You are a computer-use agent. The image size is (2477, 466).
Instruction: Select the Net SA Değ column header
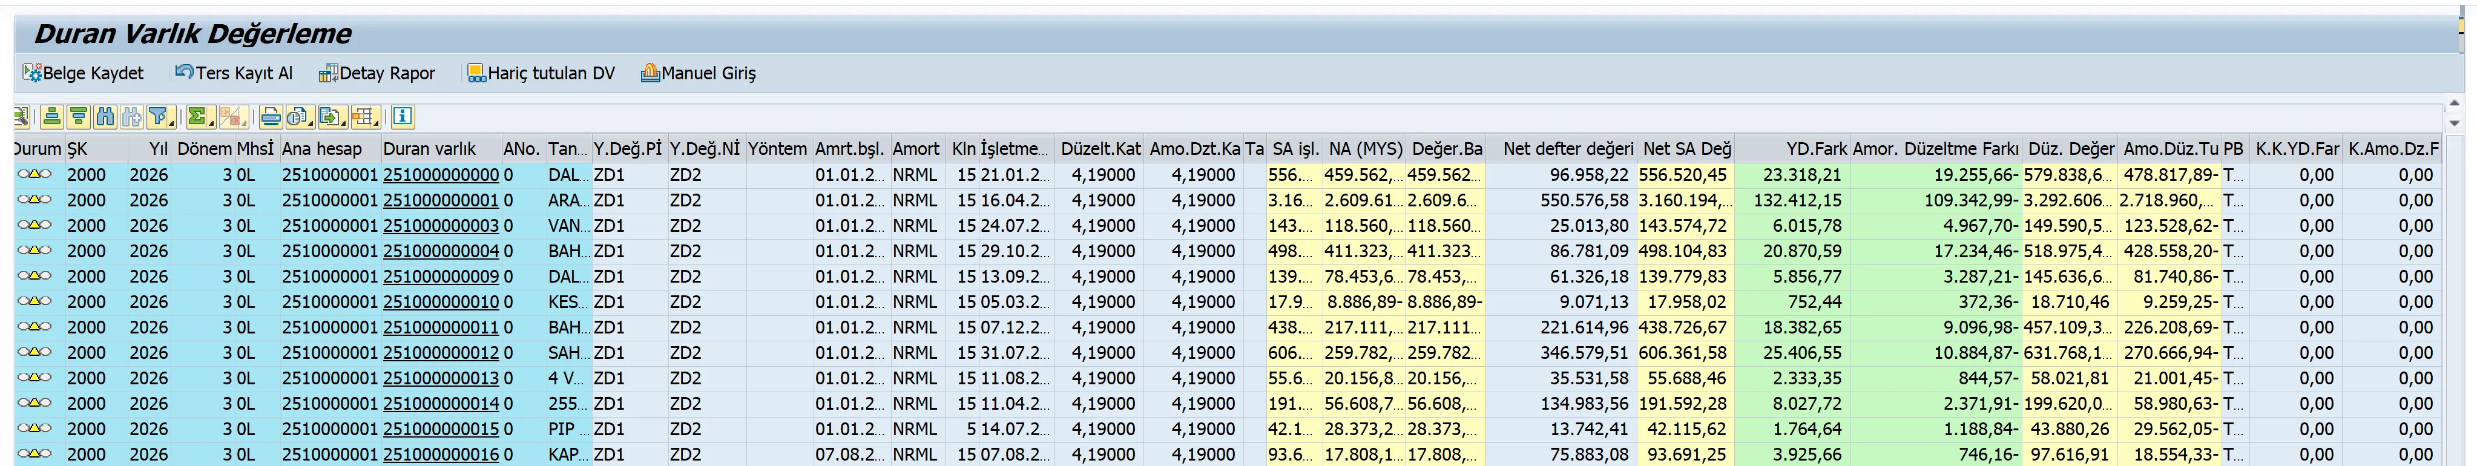tap(1686, 149)
